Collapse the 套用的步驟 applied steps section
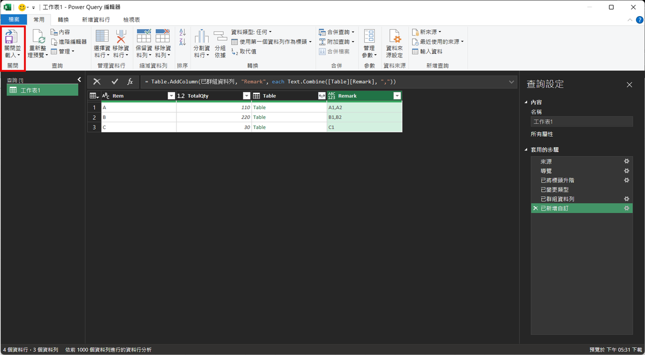This screenshot has height=355, width=645. point(527,150)
